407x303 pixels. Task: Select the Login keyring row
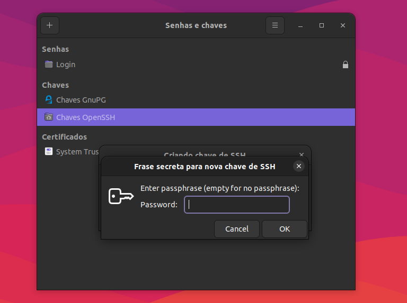click(196, 65)
